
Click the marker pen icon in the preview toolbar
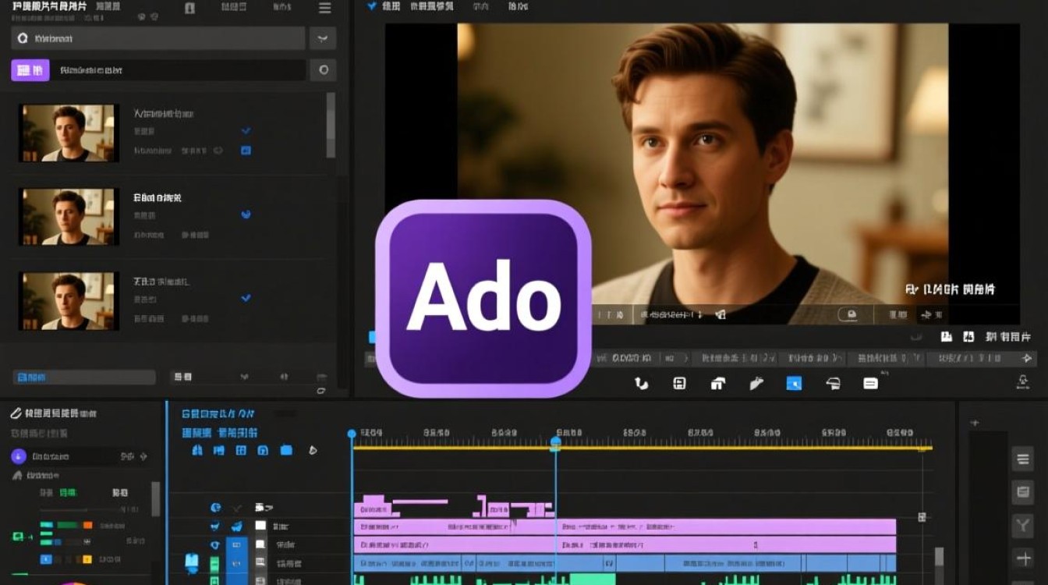point(756,383)
